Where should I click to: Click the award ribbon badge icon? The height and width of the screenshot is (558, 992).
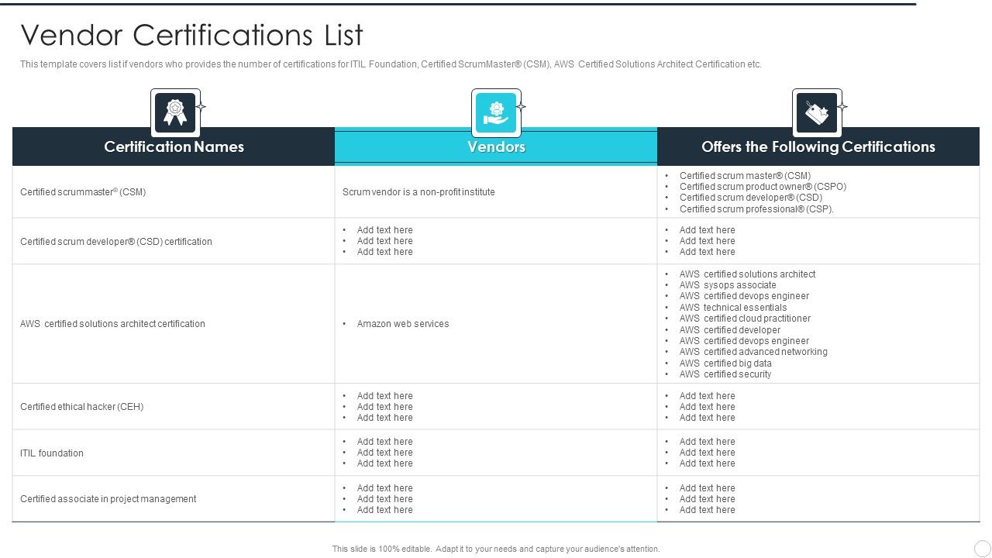175,113
